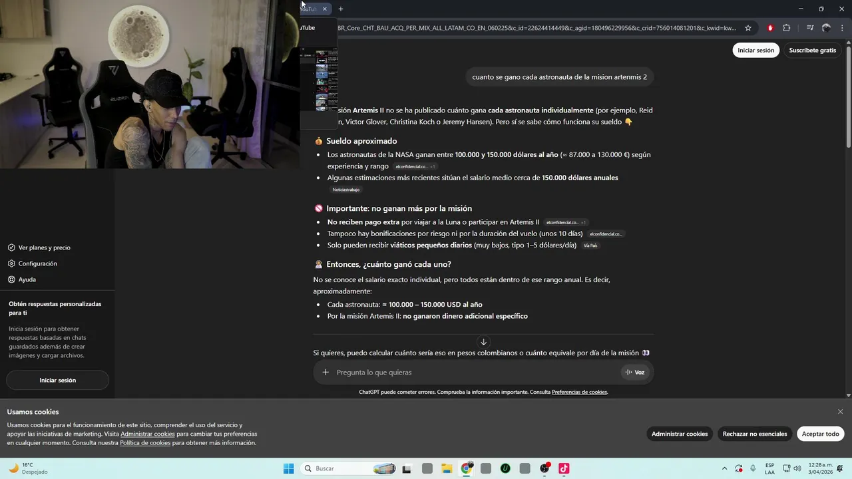
Task: Click Suscríbete gratis button
Action: click(x=812, y=50)
